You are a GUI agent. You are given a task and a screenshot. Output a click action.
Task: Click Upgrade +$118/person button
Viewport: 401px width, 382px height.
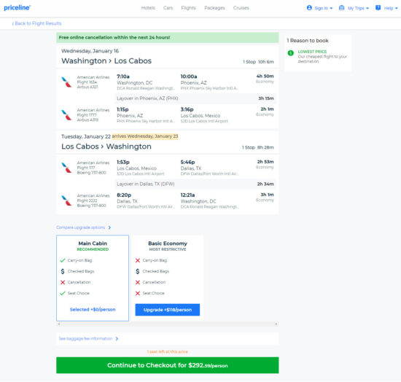point(168,310)
